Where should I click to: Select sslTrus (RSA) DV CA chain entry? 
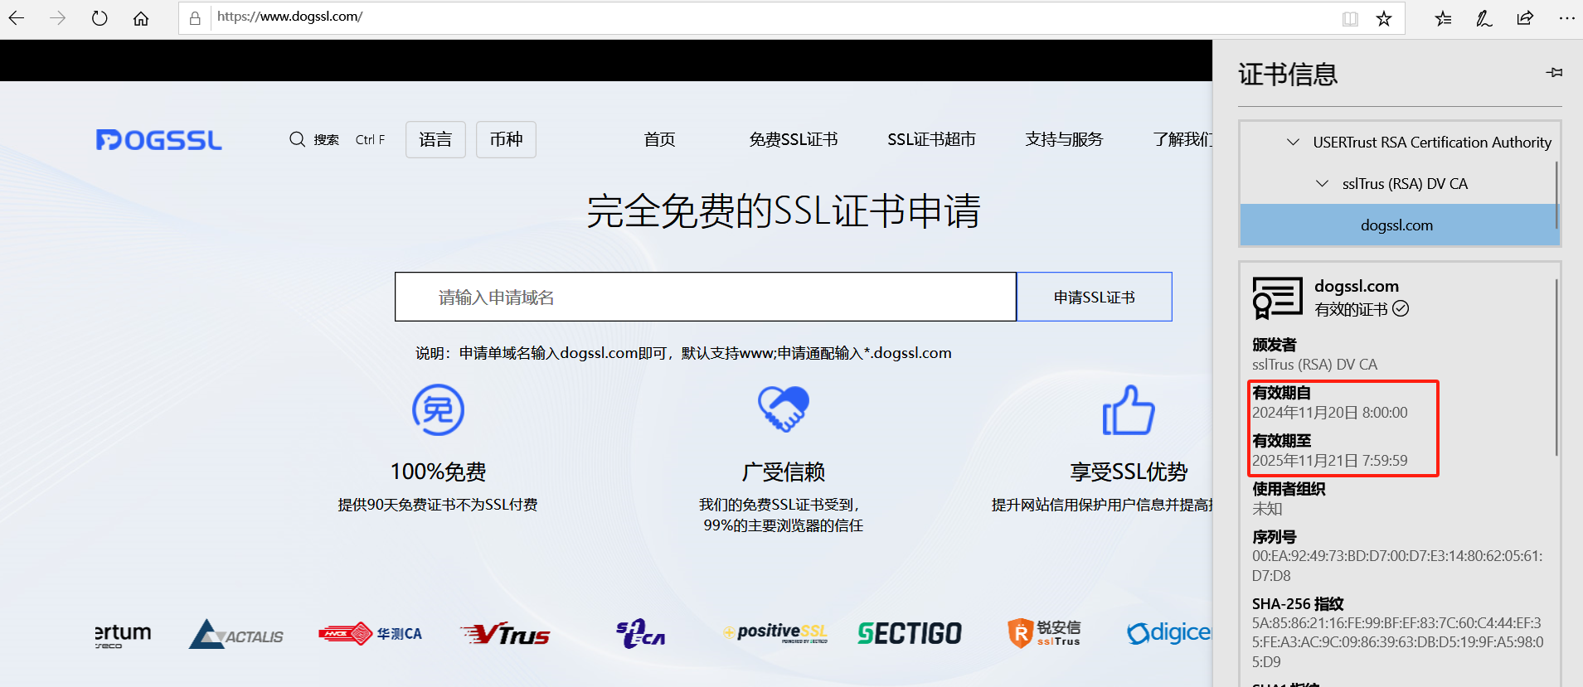[1405, 183]
